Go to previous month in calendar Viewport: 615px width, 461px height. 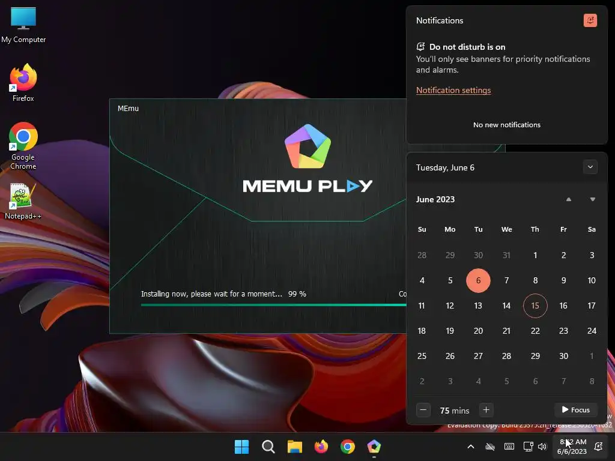click(x=568, y=199)
